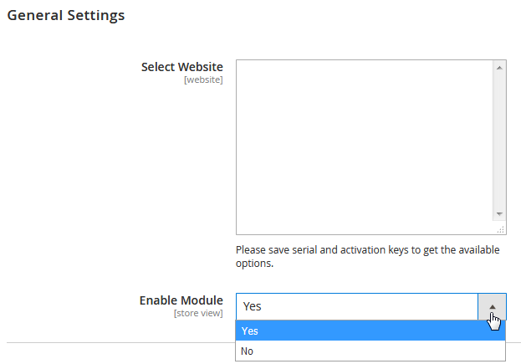Image resolution: width=521 pixels, height=364 pixels.
Task: Click the "Select Website" field label
Action: (181, 67)
